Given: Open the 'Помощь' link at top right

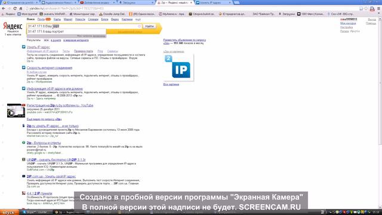Looking at the screenshot, I should [371, 23].
